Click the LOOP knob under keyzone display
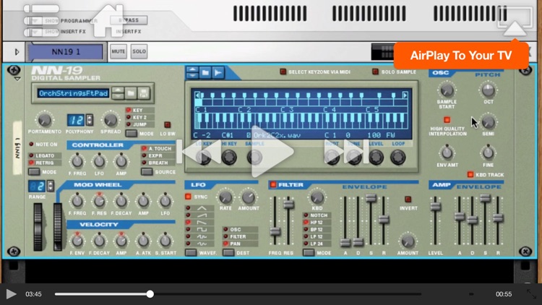Viewport: 542px width, 305px height. click(x=398, y=158)
